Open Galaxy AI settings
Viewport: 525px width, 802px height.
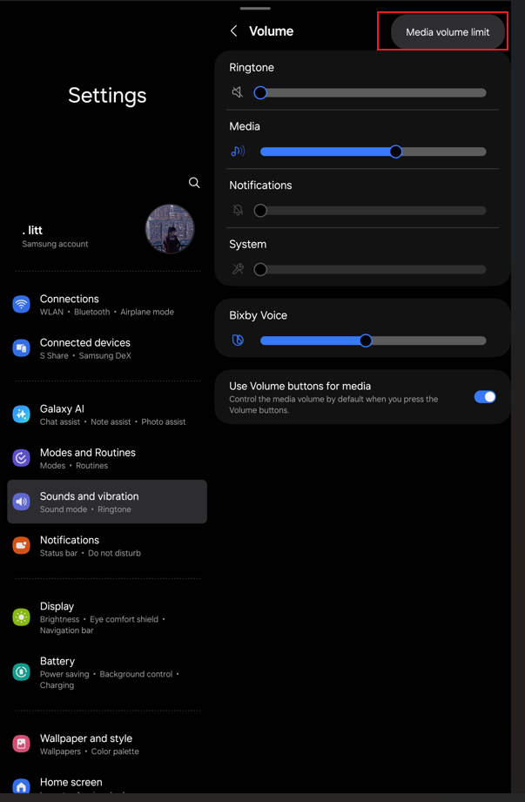click(x=107, y=414)
